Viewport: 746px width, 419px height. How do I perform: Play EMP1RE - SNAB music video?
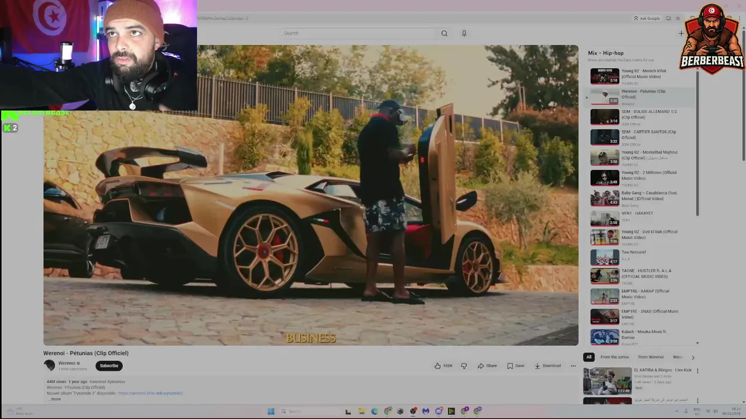[x=640, y=317]
